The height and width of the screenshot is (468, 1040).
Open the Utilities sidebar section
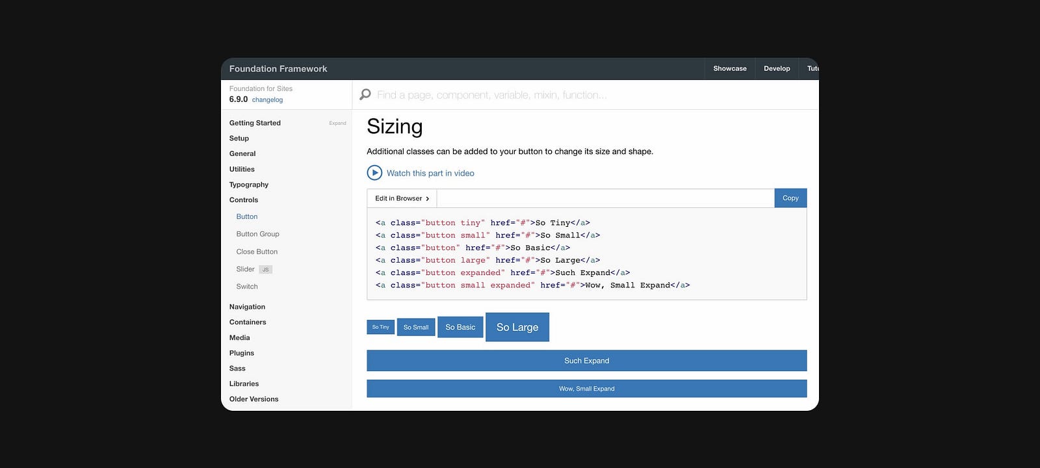242,170
